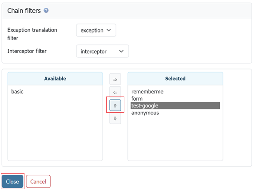The height and width of the screenshot is (190, 254).
Task: Click the chevron beside the exception value
Action: [109, 30]
